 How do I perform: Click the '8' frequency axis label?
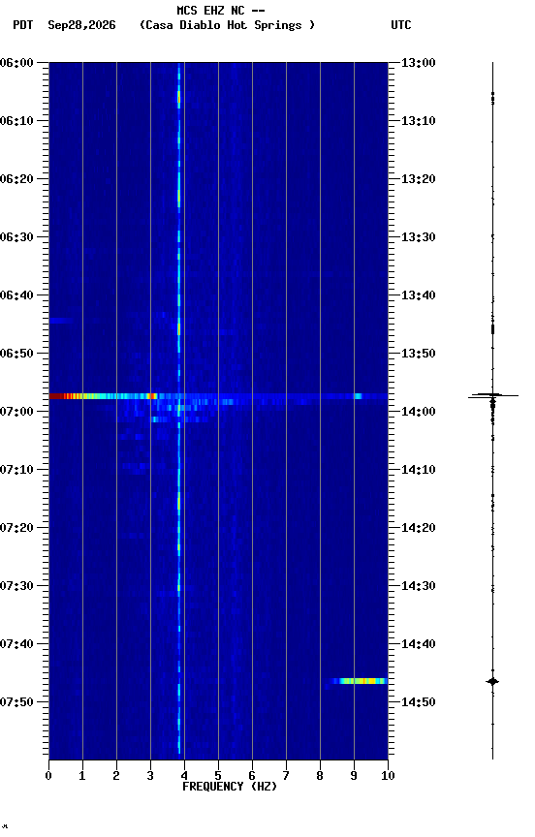click(x=320, y=776)
